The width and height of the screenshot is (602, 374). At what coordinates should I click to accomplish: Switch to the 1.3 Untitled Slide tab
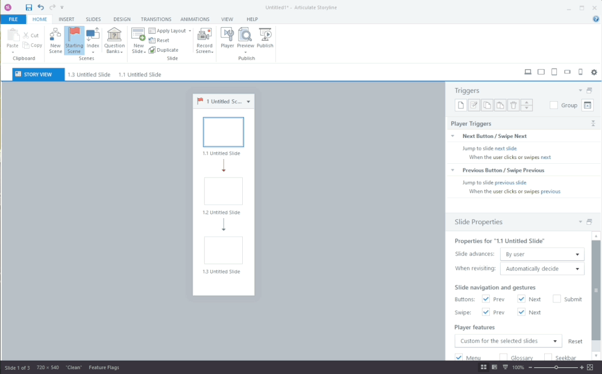click(x=89, y=75)
